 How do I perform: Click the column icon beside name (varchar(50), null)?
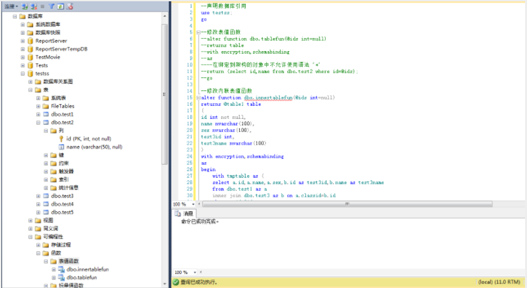[61, 147]
